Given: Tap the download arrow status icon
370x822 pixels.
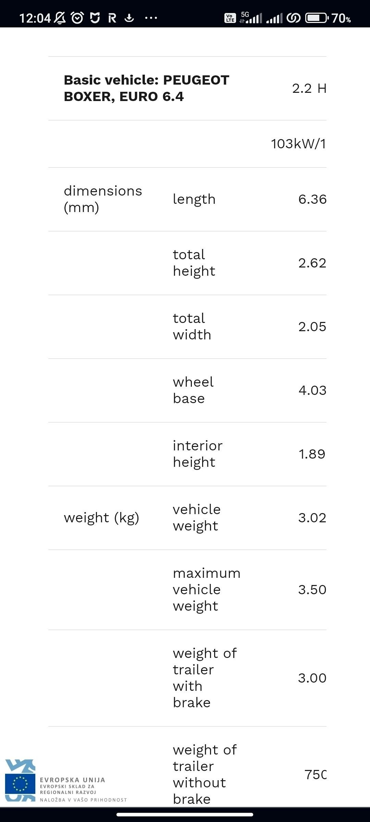Looking at the screenshot, I should [129, 18].
